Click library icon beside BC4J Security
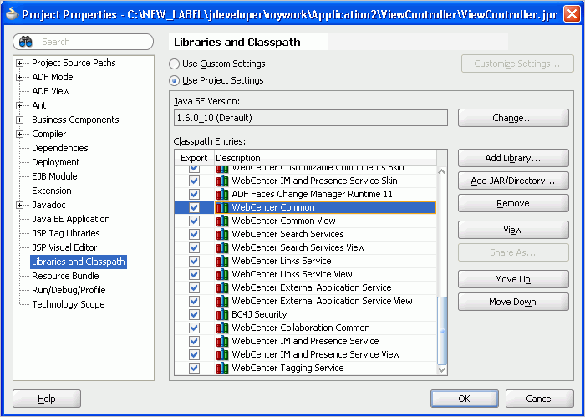The height and width of the screenshot is (417, 585). pos(222,314)
